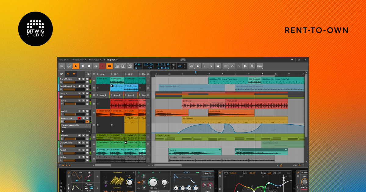This screenshot has width=366, height=192.
Task: Switch to the DemoTest2 project tab
Action: [x=94, y=60]
